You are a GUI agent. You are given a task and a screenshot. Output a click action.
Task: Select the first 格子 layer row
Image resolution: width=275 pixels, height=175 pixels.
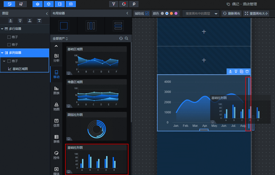25,37
